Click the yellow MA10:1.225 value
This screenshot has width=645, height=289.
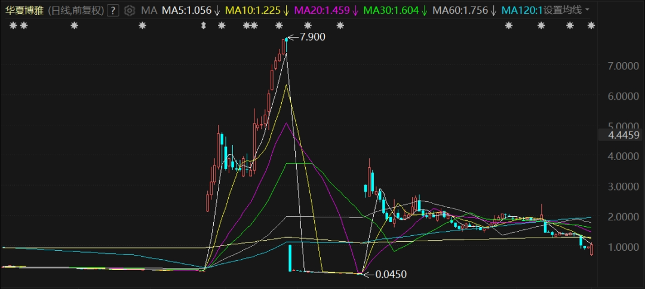tap(253, 10)
